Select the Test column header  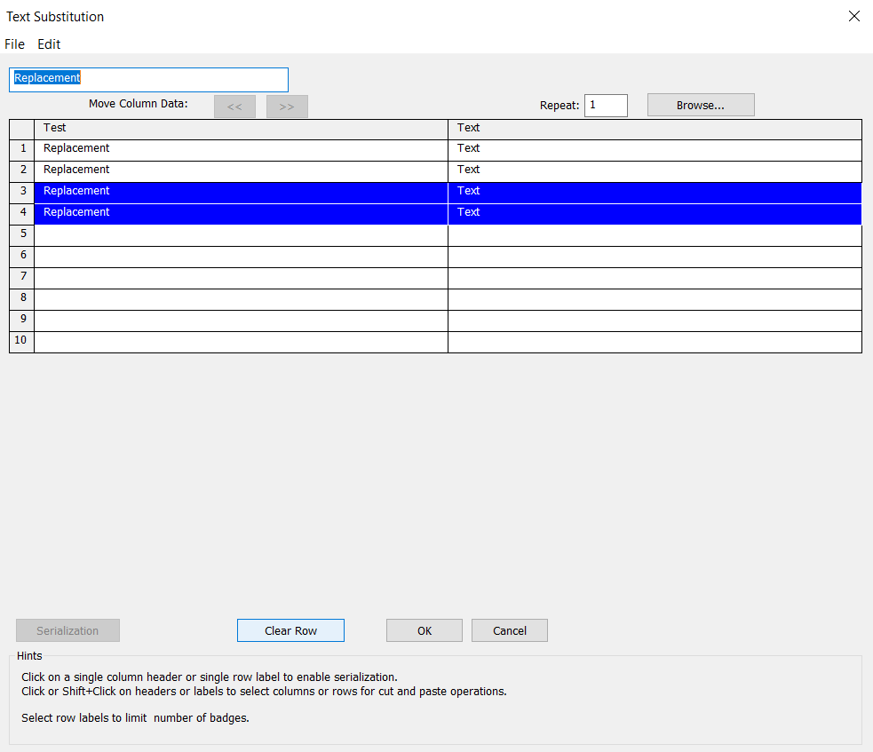[241, 129]
